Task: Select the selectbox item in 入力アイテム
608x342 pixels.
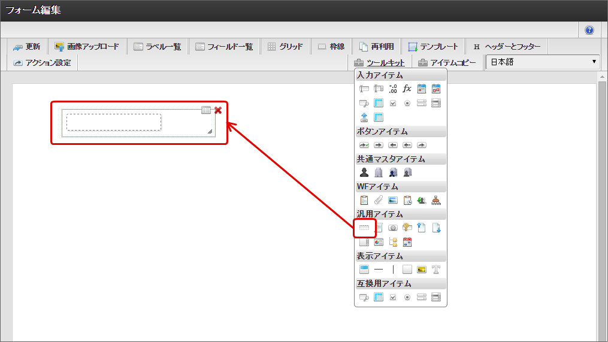Action: click(x=422, y=103)
